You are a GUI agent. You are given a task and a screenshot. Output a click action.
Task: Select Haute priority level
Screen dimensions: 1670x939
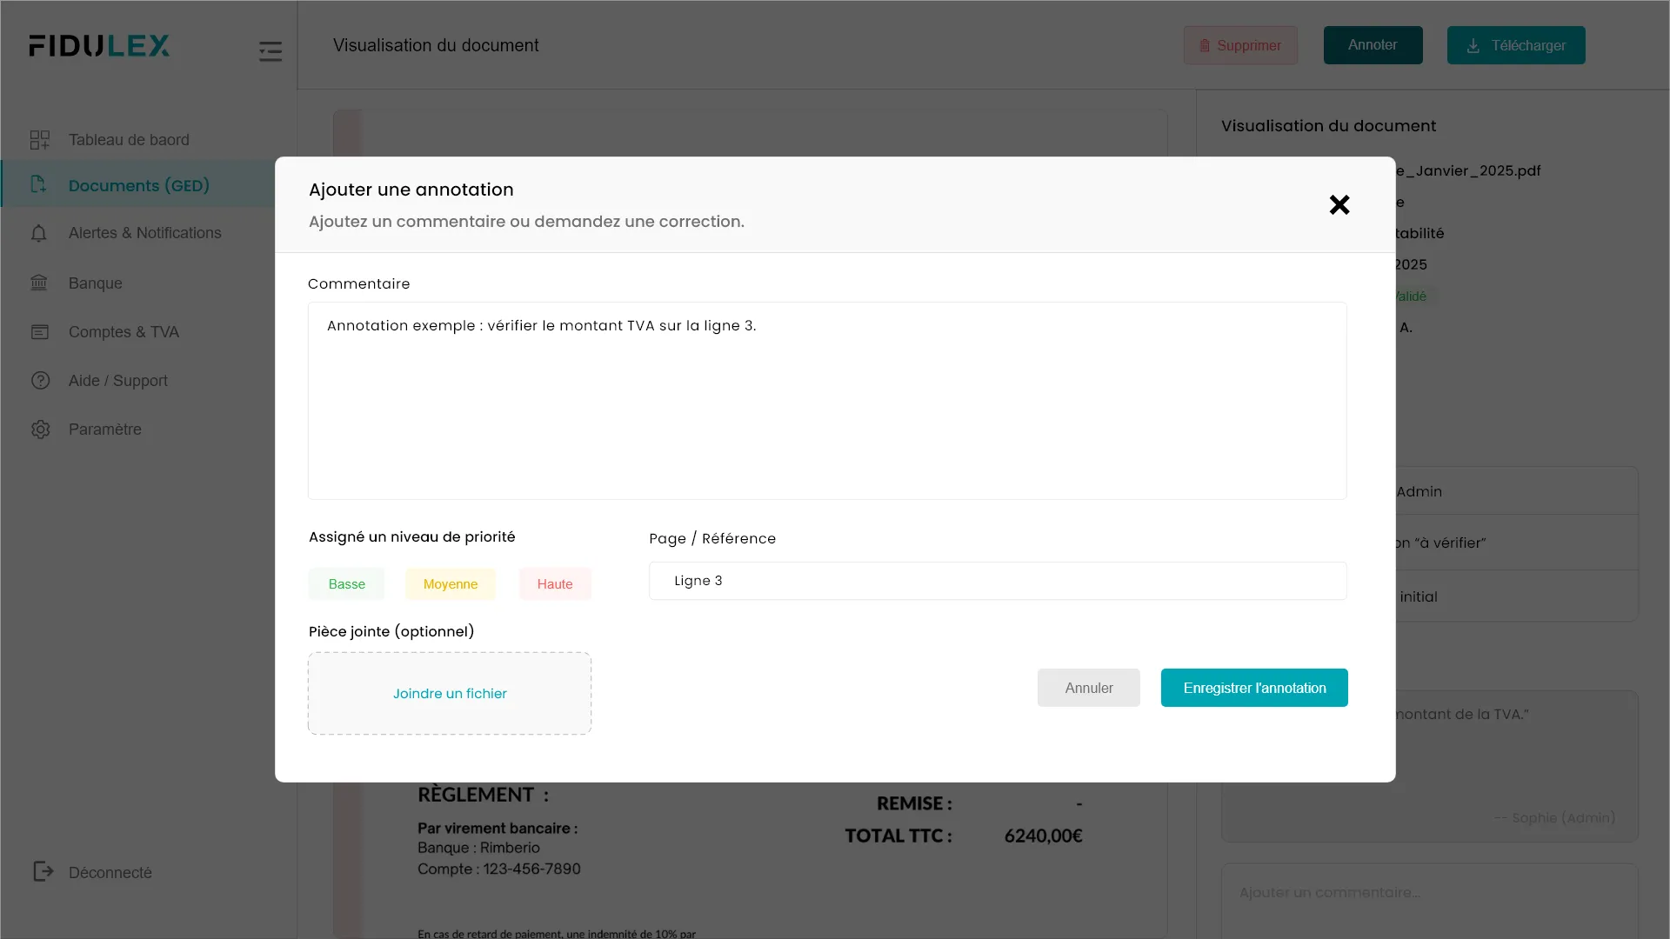[555, 584]
